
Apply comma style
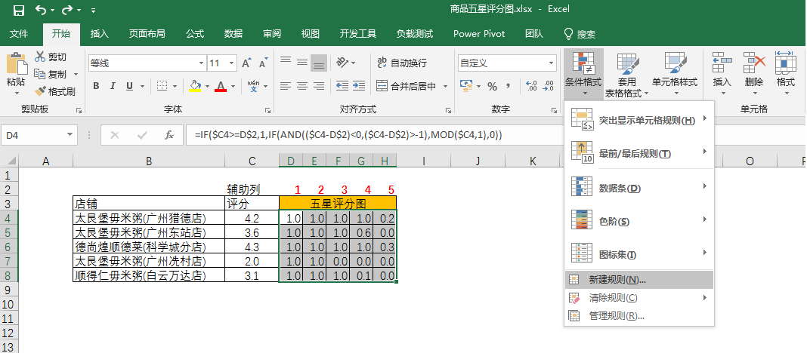(x=509, y=86)
